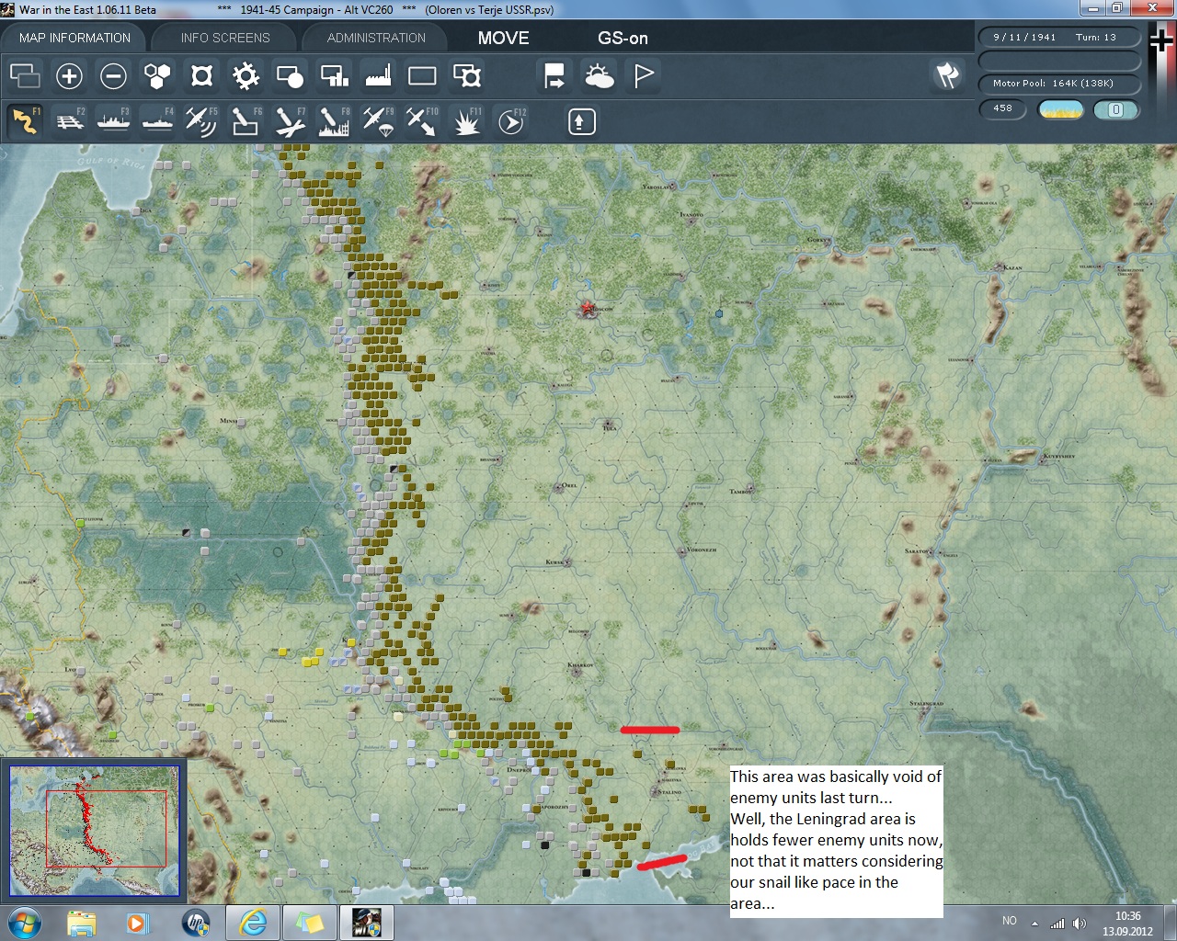Open Windows Media Player from the taskbar

(x=138, y=922)
